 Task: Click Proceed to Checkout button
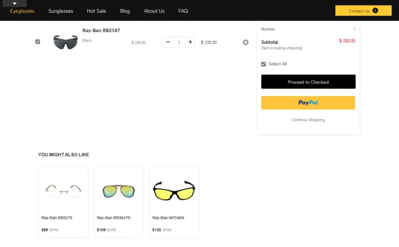[308, 82]
